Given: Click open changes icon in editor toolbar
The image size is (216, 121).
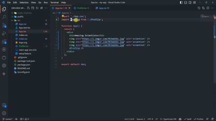Looking at the screenshot, I should point(203,8).
